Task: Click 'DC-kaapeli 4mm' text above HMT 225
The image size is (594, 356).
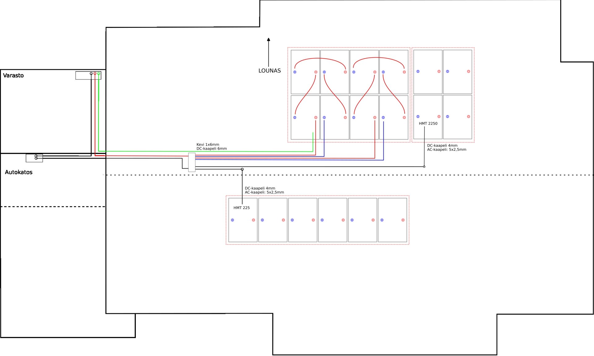Action: (x=260, y=188)
